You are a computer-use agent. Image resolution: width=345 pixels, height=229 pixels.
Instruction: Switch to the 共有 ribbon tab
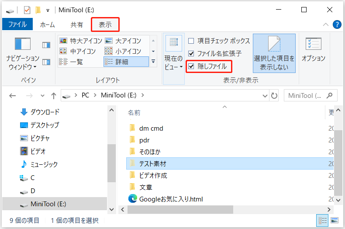point(76,24)
